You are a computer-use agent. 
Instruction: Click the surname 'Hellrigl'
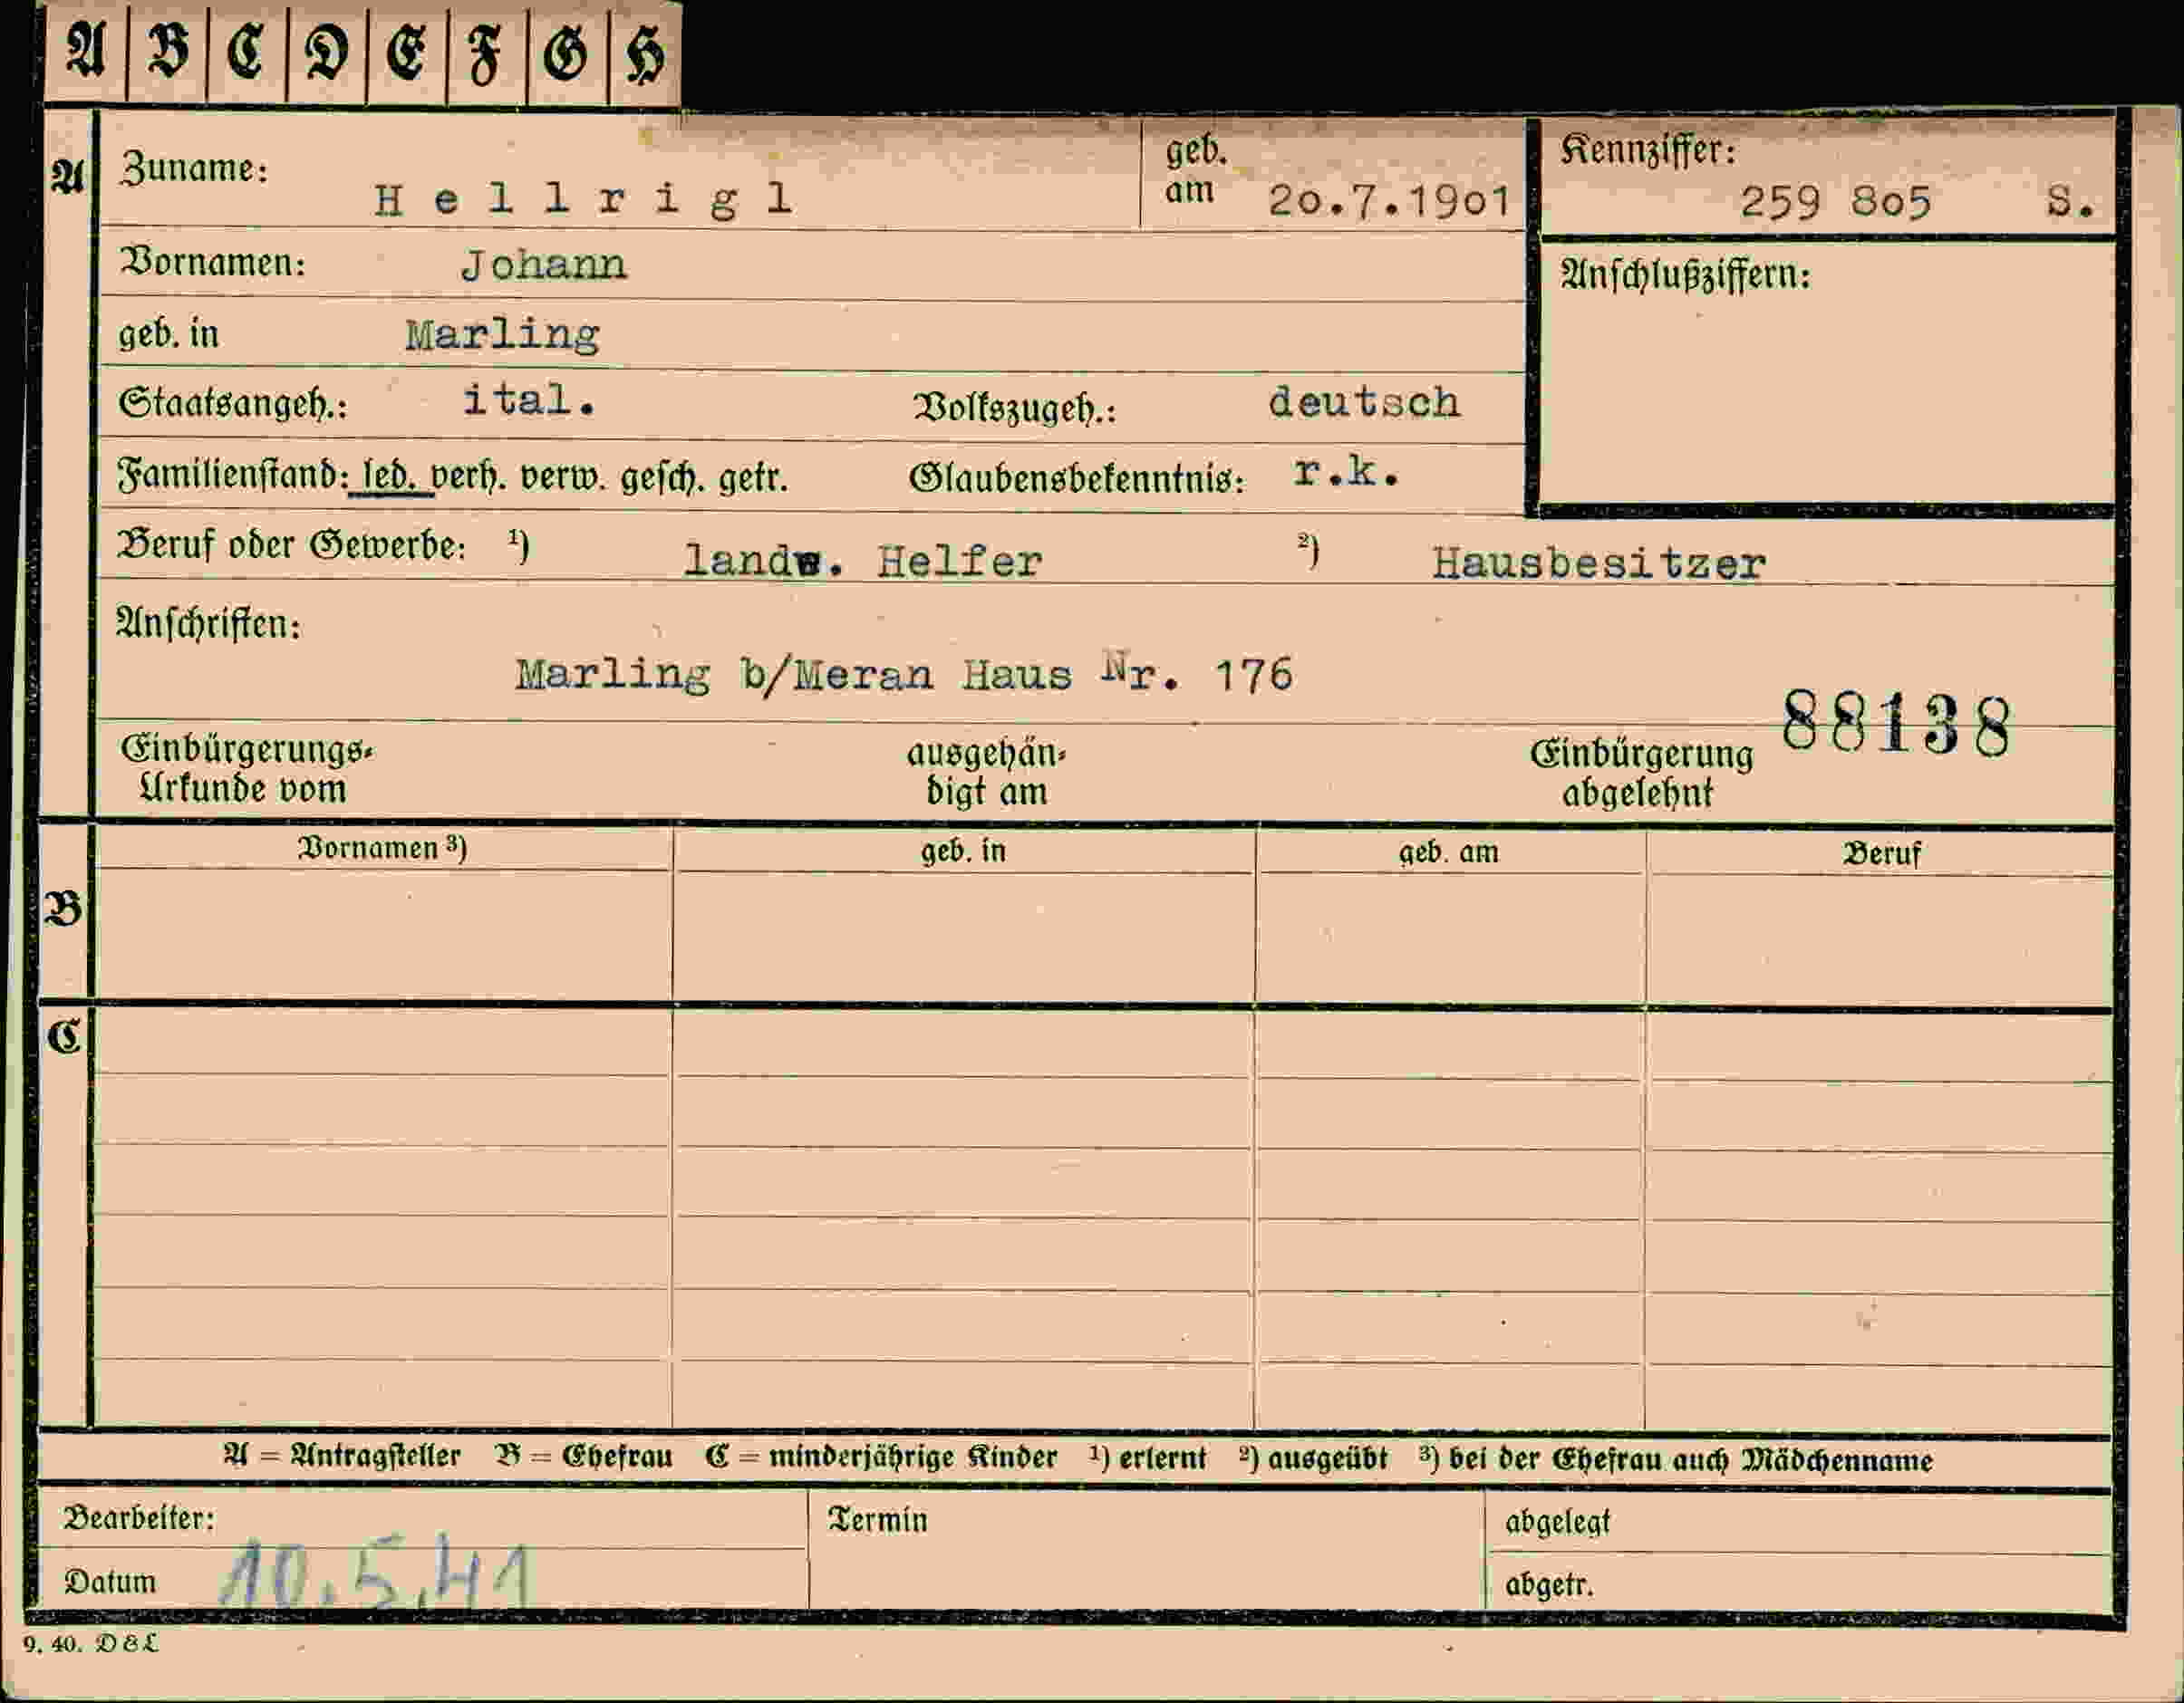point(584,200)
